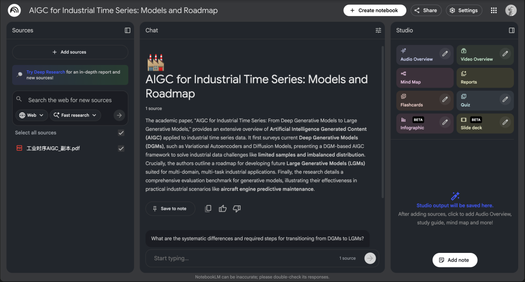Open chat configuration sliders icon
Viewport: 525px width, 282px height.
pyautogui.click(x=378, y=30)
